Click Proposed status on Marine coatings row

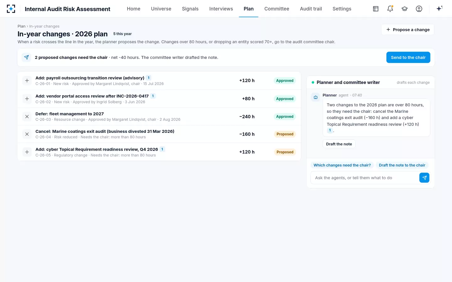[285, 134]
